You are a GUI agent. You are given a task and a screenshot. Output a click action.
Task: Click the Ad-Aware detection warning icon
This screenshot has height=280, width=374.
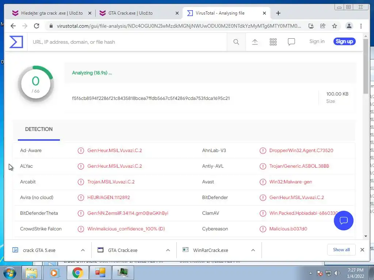click(81, 151)
